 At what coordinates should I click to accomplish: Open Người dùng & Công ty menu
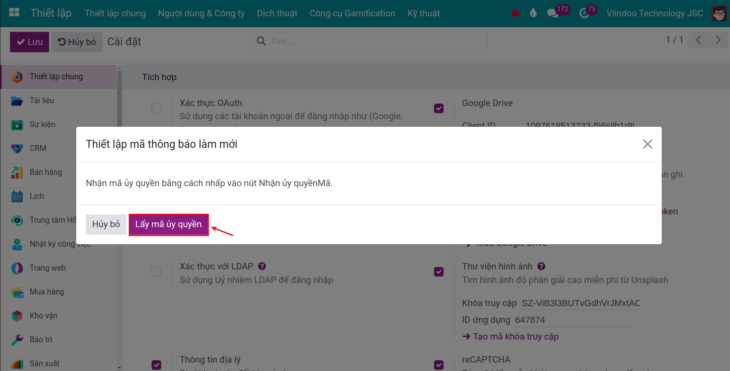[x=201, y=13]
